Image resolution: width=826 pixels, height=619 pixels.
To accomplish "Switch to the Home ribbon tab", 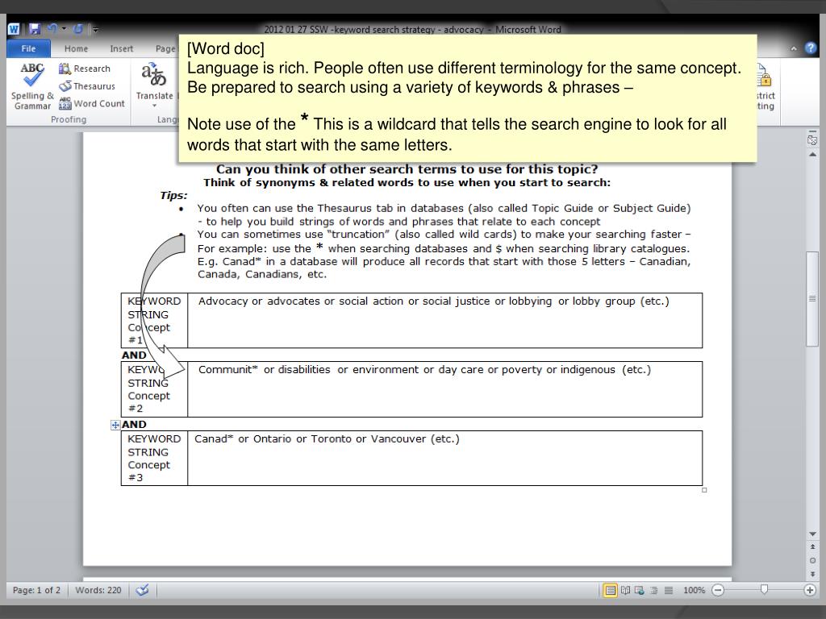I will (76, 48).
